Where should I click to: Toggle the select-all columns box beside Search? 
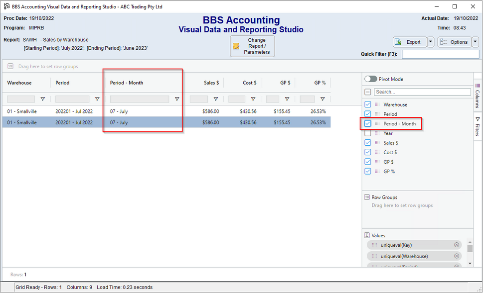(x=368, y=92)
